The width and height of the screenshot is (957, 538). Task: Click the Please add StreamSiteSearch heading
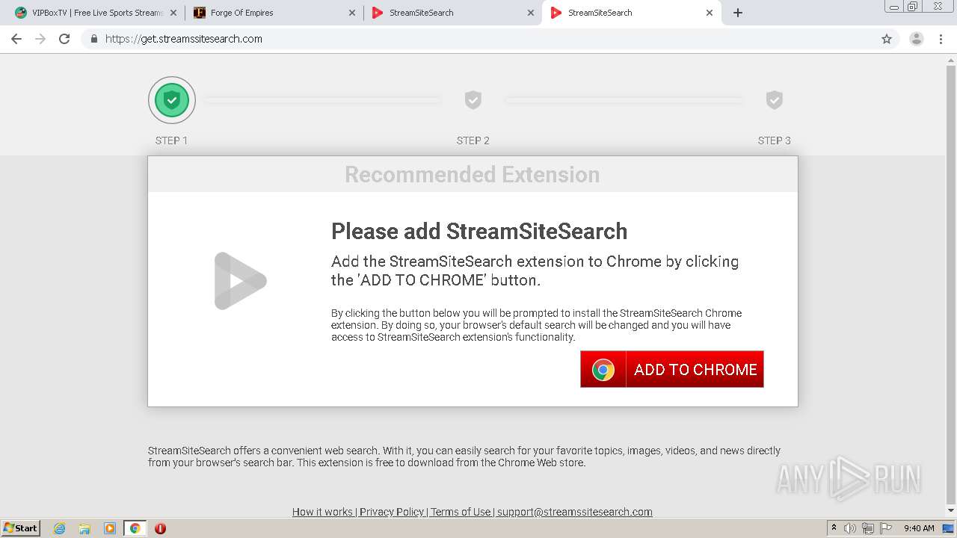pyautogui.click(x=479, y=231)
